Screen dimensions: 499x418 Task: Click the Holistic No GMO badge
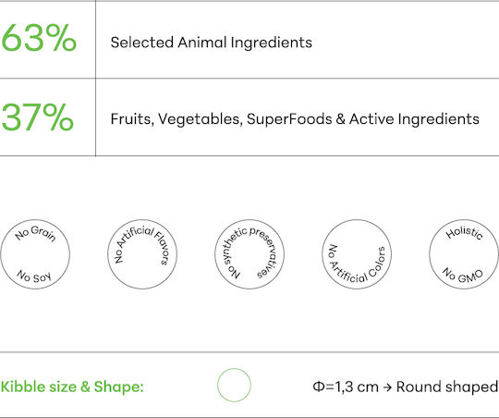click(x=464, y=254)
